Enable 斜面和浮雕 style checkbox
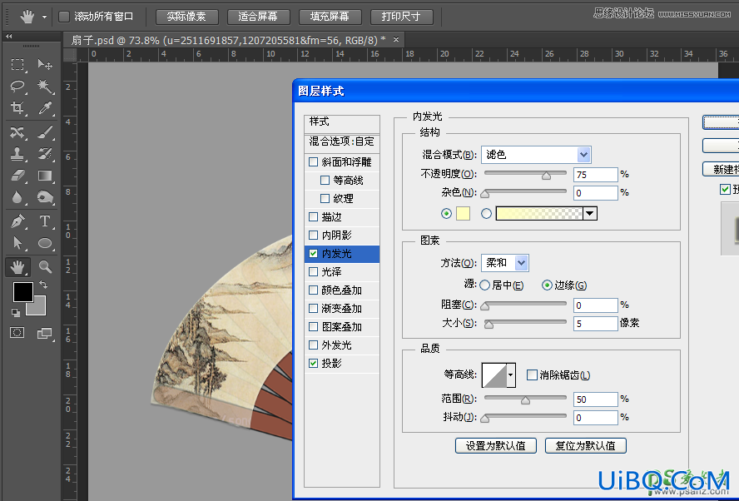The width and height of the screenshot is (739, 501). pos(313,162)
